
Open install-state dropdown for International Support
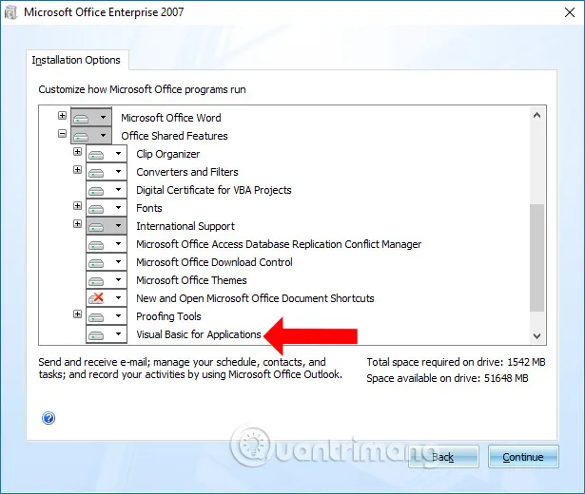[107, 226]
